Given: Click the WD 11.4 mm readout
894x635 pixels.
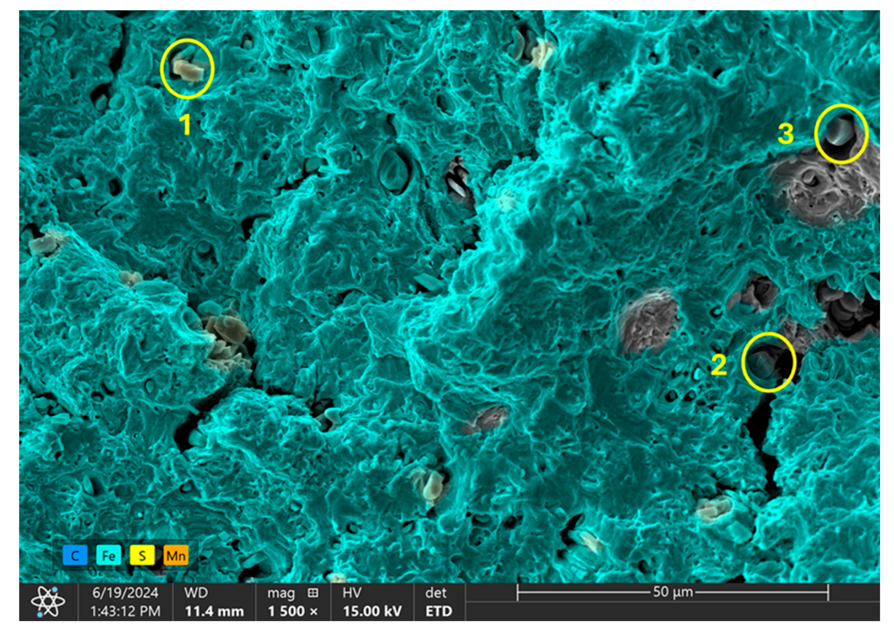Looking at the screenshot, I should 214,611.
